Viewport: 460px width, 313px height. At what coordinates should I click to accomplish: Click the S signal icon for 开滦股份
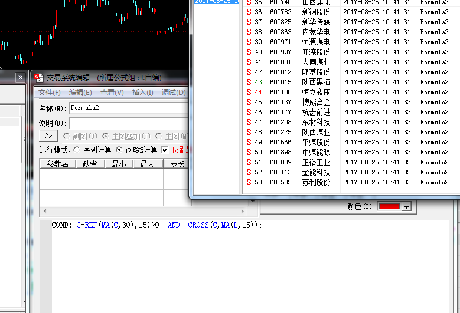coord(249,52)
